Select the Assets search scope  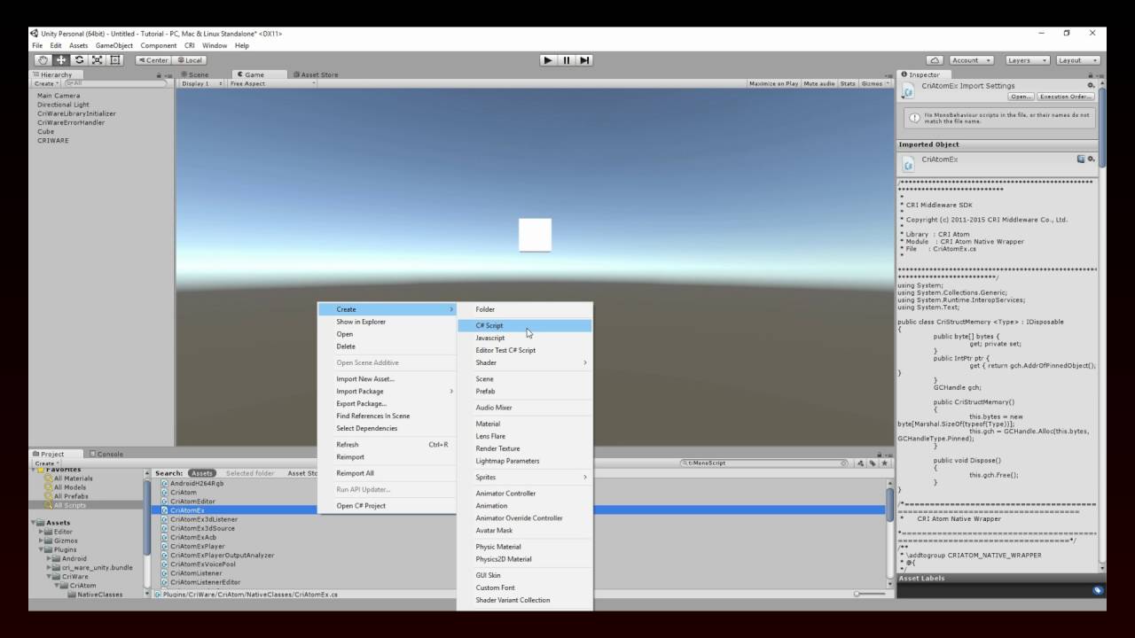pos(203,473)
